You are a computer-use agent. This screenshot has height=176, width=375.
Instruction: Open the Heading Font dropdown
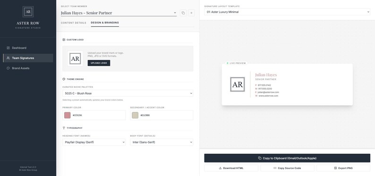click(x=94, y=142)
